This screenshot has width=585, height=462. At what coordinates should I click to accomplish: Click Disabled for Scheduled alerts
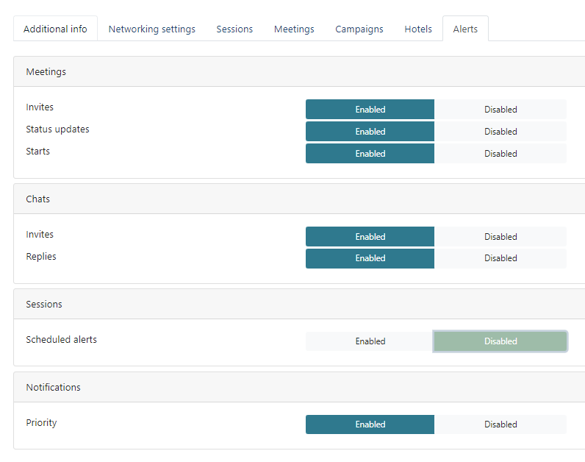pos(500,341)
